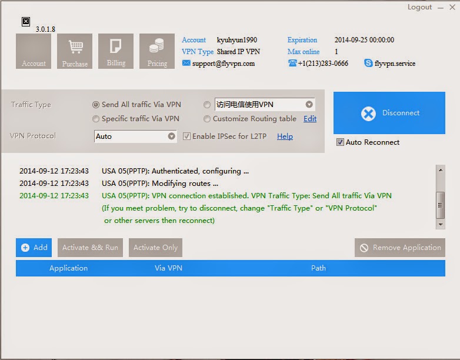Screen dimensions: 460x360
Task: Click the log scrollbar up arrow
Action: pyautogui.click(x=441, y=170)
